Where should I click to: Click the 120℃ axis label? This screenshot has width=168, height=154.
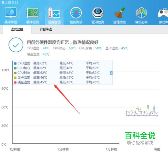6,70
